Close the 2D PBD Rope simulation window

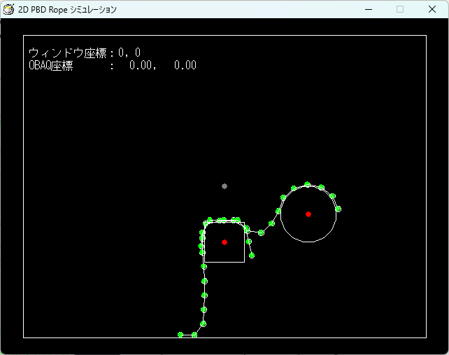point(432,10)
